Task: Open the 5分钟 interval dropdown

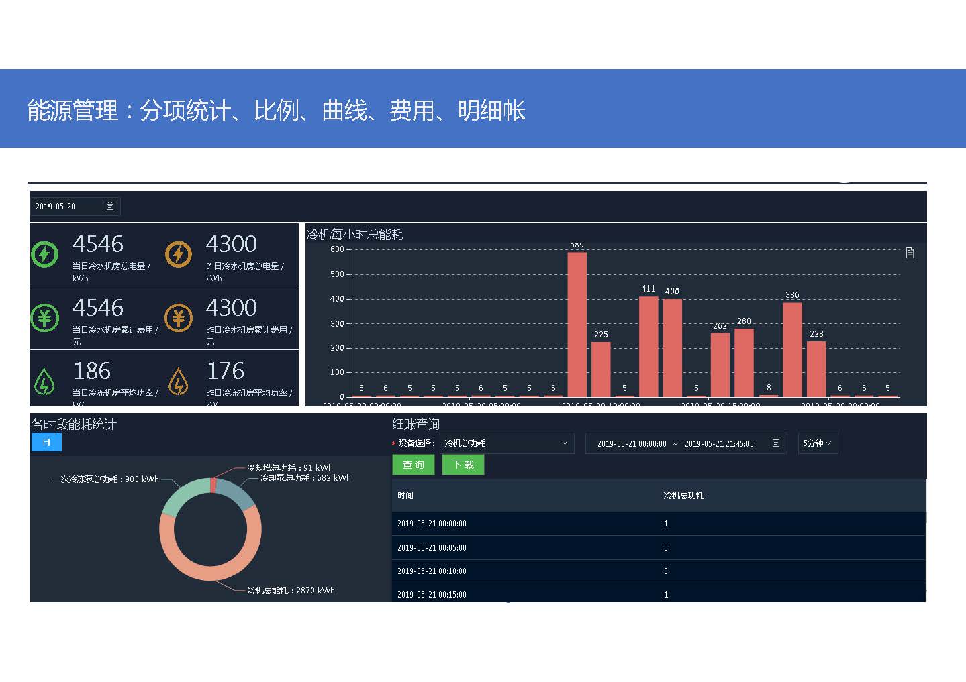Action: (817, 443)
